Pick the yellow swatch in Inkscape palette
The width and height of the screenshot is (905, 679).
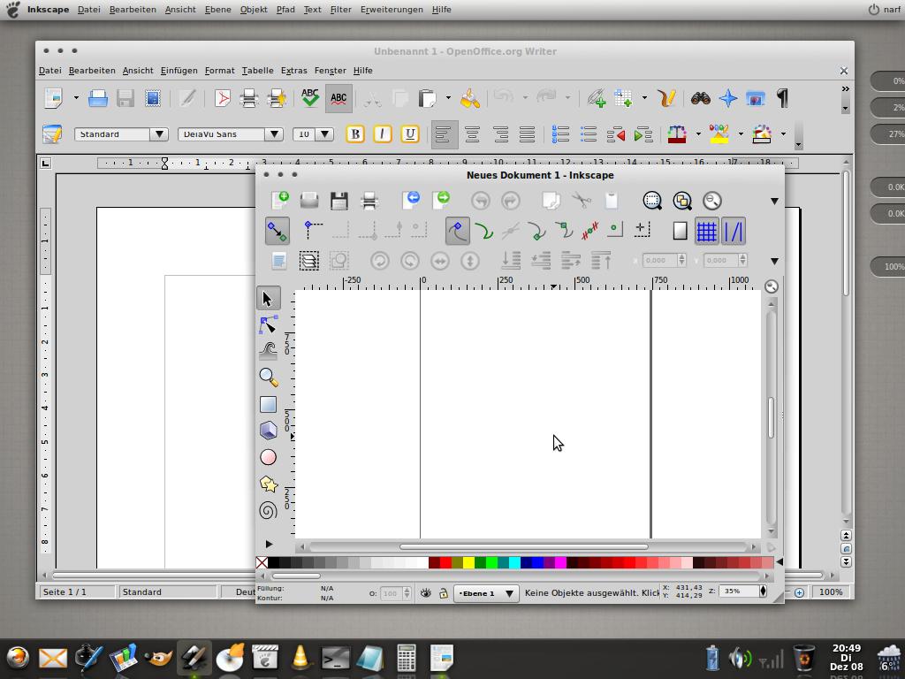(x=468, y=562)
